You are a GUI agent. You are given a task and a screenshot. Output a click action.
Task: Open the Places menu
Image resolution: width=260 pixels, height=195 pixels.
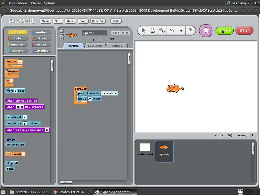(x=36, y=3)
